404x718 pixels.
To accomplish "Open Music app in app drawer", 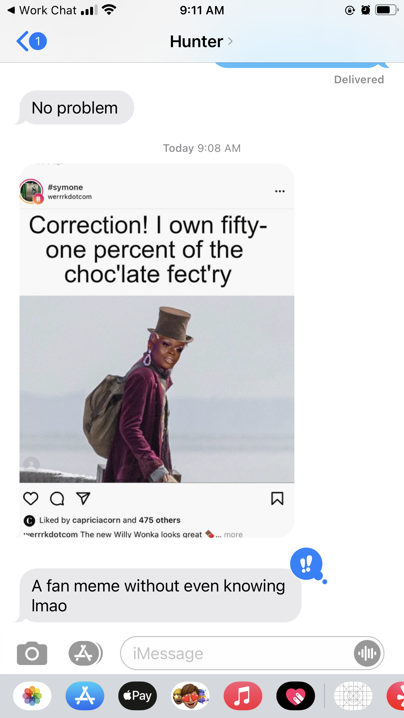I will [243, 696].
